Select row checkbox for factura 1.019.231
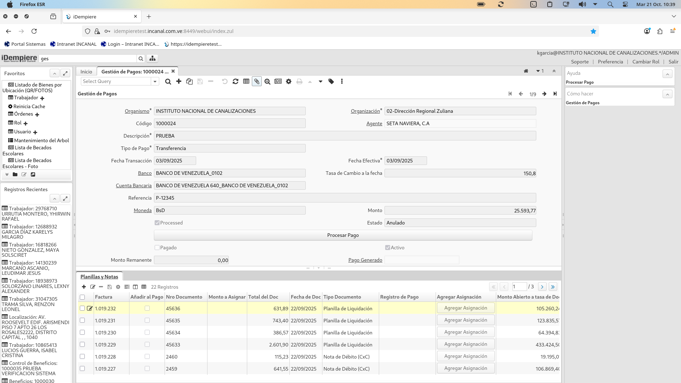The width and height of the screenshot is (681, 383). [x=82, y=321]
